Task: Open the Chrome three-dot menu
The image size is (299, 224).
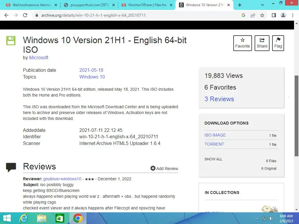Action: [x=293, y=15]
